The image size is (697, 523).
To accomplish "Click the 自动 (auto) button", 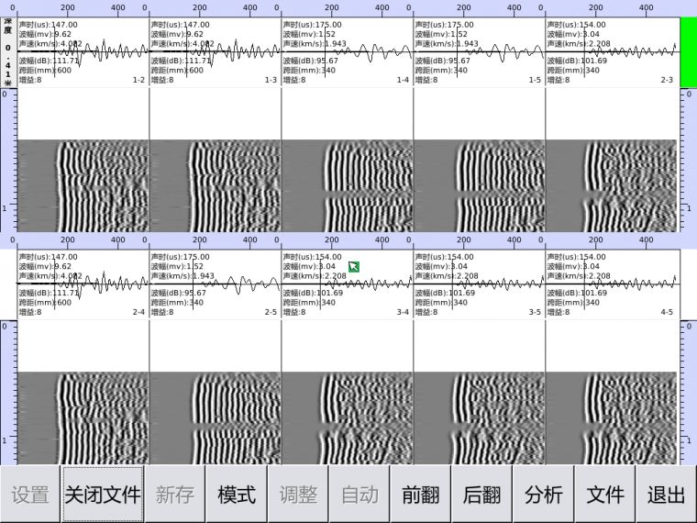I will click(x=360, y=495).
